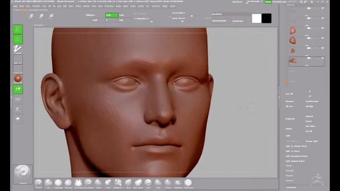Open the Alpha menu

tap(15, 6)
